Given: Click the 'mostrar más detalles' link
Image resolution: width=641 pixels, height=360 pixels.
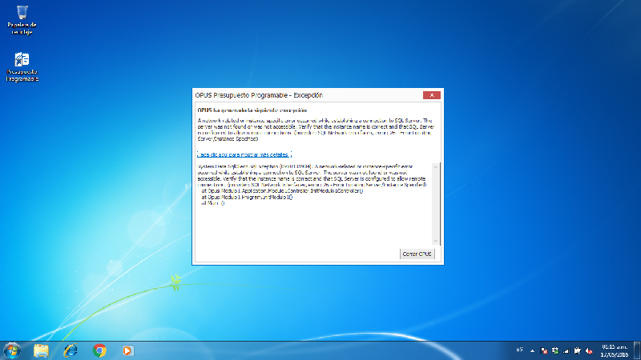Looking at the screenshot, I should coord(244,154).
